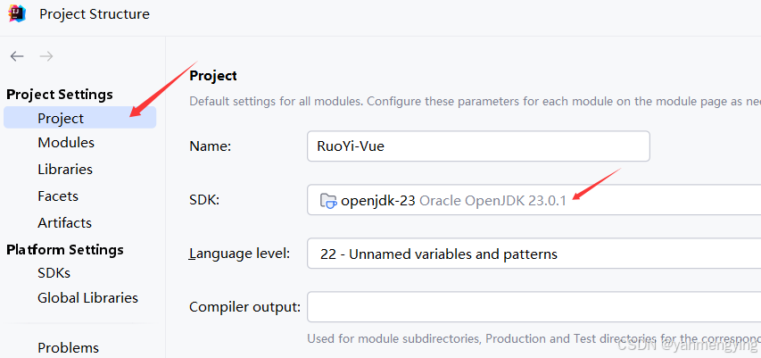Click the 'SDK:' label
The width and height of the screenshot is (761, 358).
(204, 200)
